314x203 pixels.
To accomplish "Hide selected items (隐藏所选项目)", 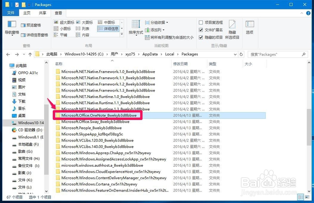I will pyautogui.click(x=232, y=29).
